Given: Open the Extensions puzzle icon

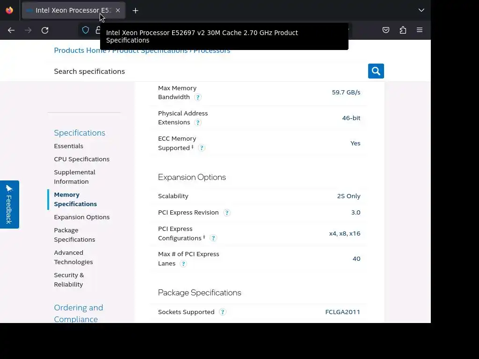Looking at the screenshot, I should [x=403, y=30].
